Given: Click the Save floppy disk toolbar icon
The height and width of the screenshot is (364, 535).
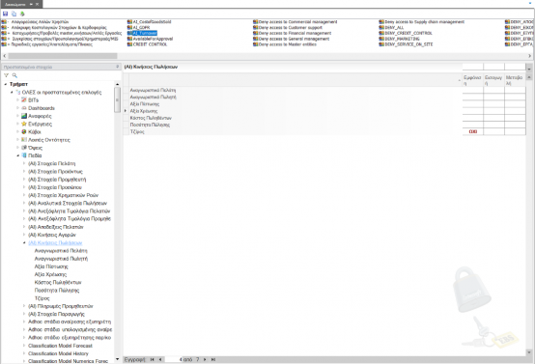Looking at the screenshot, I should pos(5,14).
